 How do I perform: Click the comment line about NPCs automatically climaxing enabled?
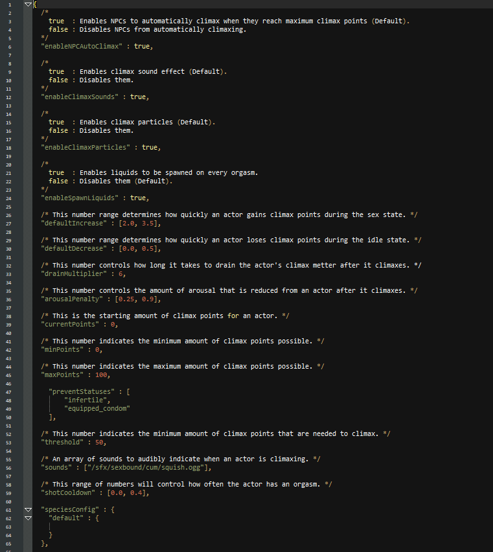point(229,21)
